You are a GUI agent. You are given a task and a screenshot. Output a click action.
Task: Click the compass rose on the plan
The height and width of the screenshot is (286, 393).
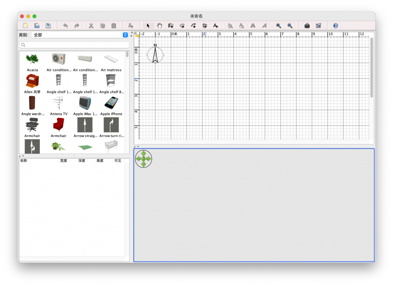[155, 54]
